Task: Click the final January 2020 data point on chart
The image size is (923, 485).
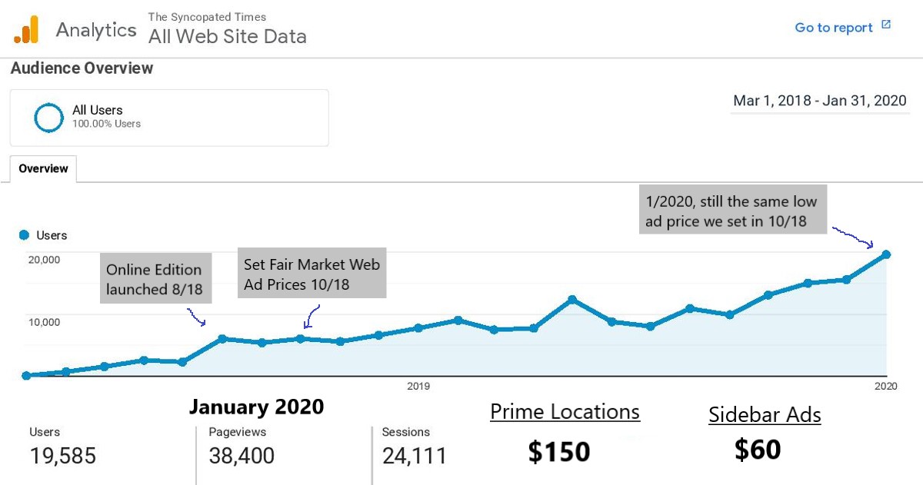Action: point(886,254)
